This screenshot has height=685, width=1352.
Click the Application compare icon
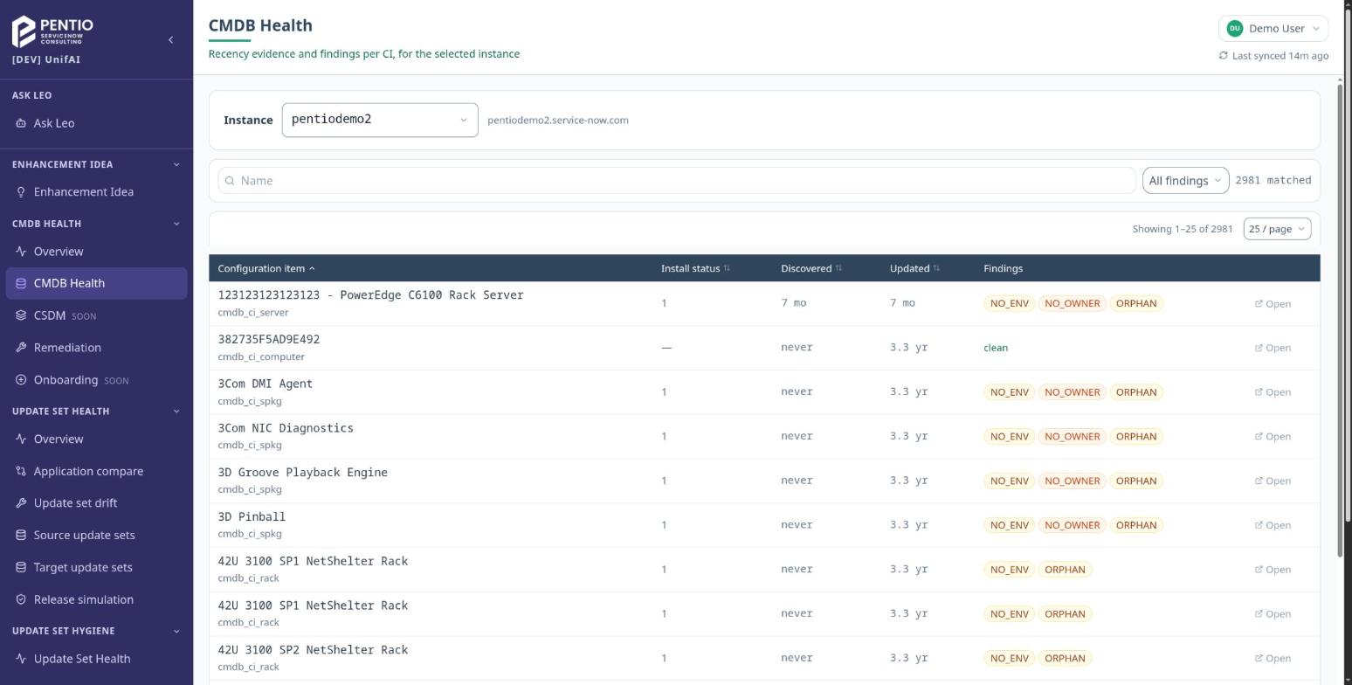[21, 471]
